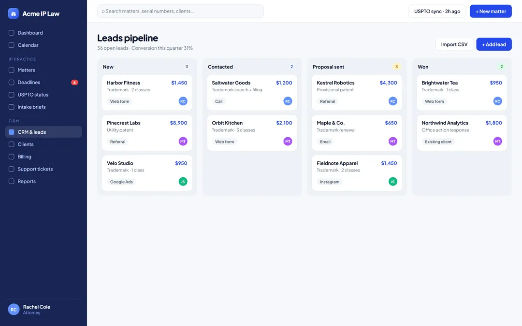Open the Pinecrest Labs lead title
522x326 pixels.
click(x=124, y=123)
